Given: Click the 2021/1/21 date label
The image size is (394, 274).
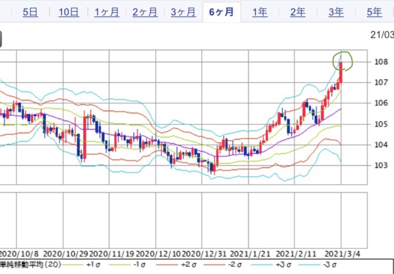Looking at the screenshot, I should point(250,254).
